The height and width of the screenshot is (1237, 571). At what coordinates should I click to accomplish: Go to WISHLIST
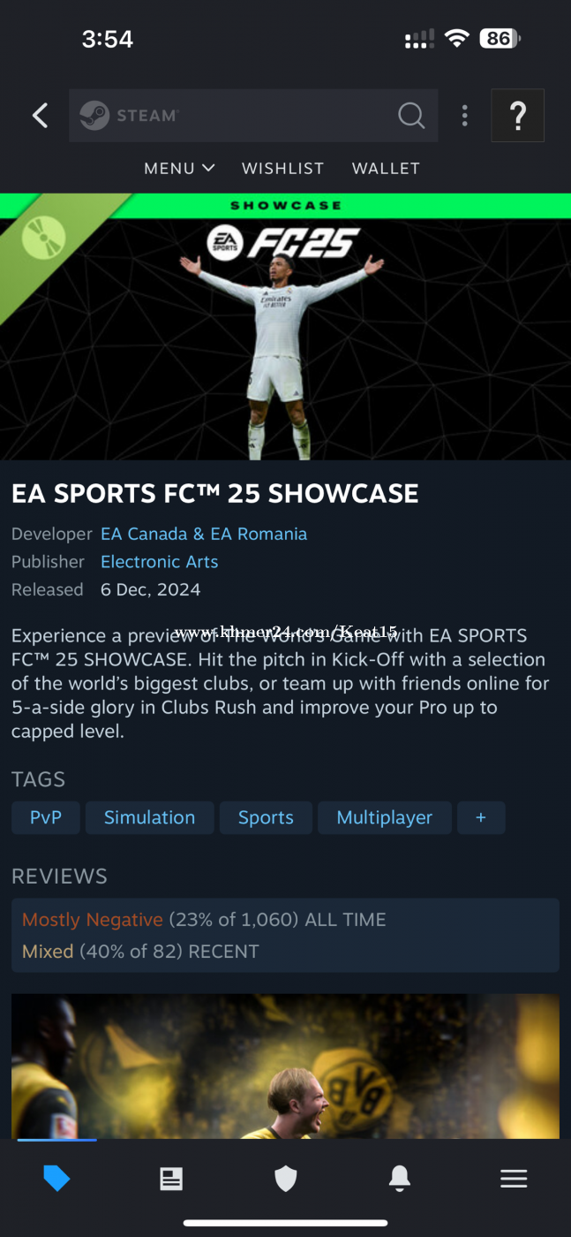[282, 168]
